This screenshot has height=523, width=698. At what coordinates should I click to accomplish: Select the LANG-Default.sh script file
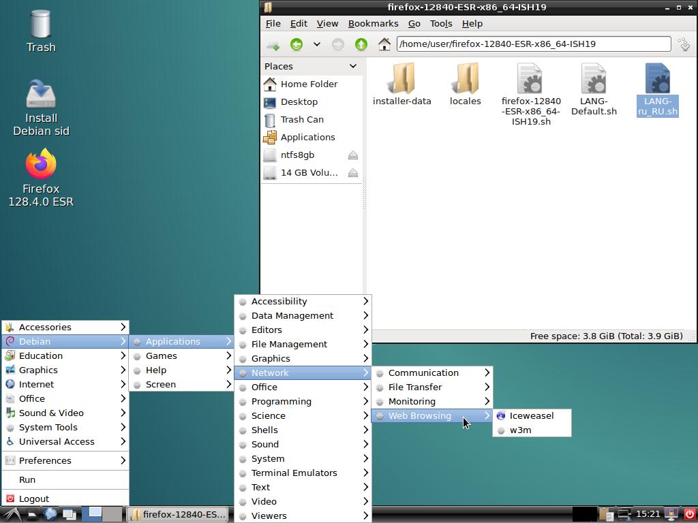[594, 89]
